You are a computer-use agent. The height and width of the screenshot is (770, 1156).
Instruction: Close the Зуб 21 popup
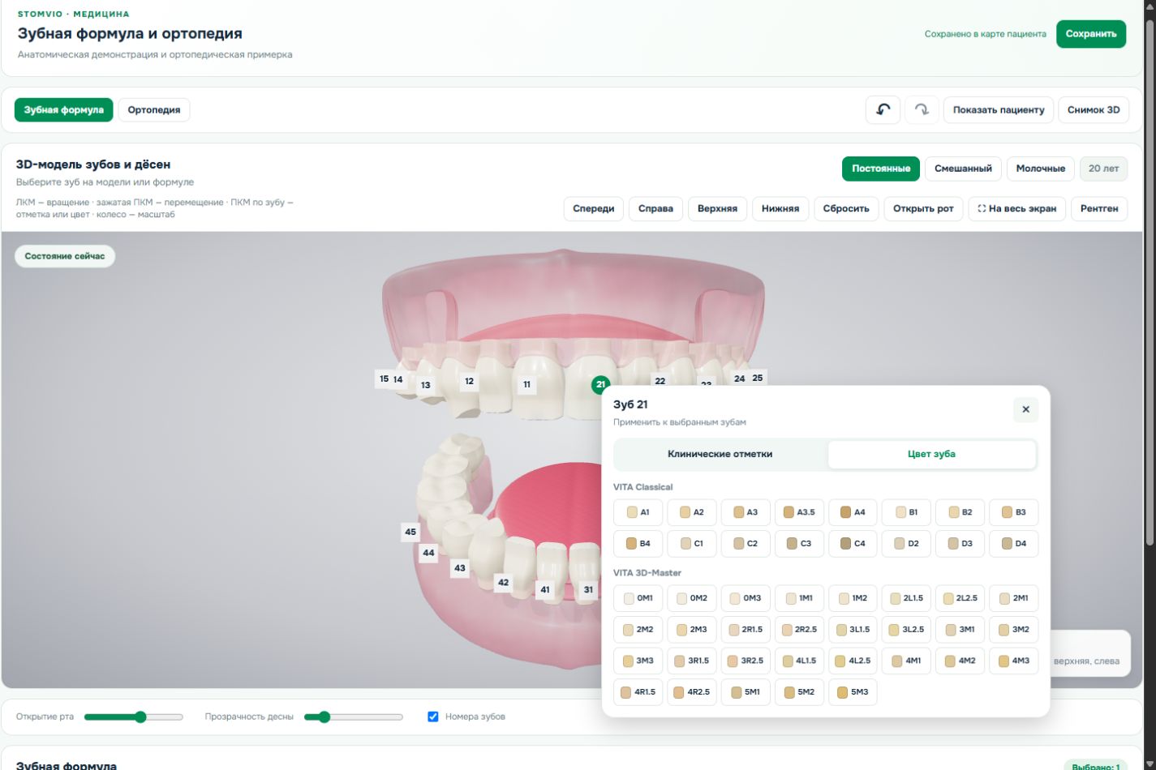coord(1025,409)
